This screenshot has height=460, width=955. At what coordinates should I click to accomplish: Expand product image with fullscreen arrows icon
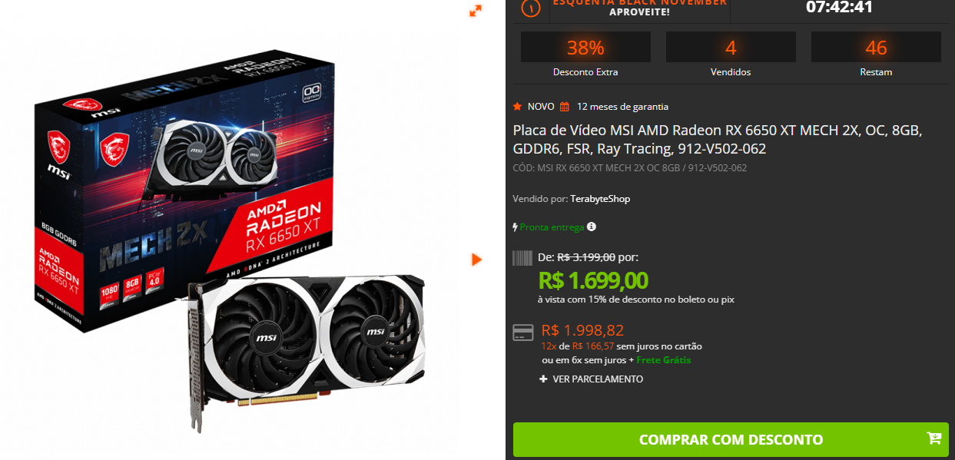coord(476,11)
